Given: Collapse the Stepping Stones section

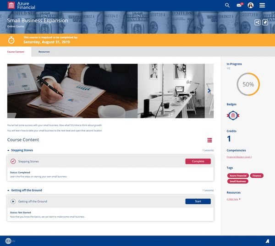Looking at the screenshot, I should 8,150.
